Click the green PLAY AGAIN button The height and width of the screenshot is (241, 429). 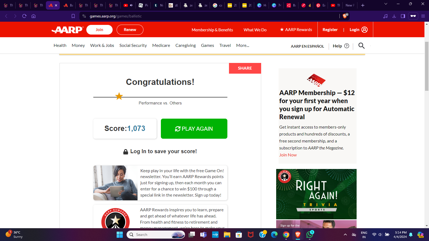194,129
